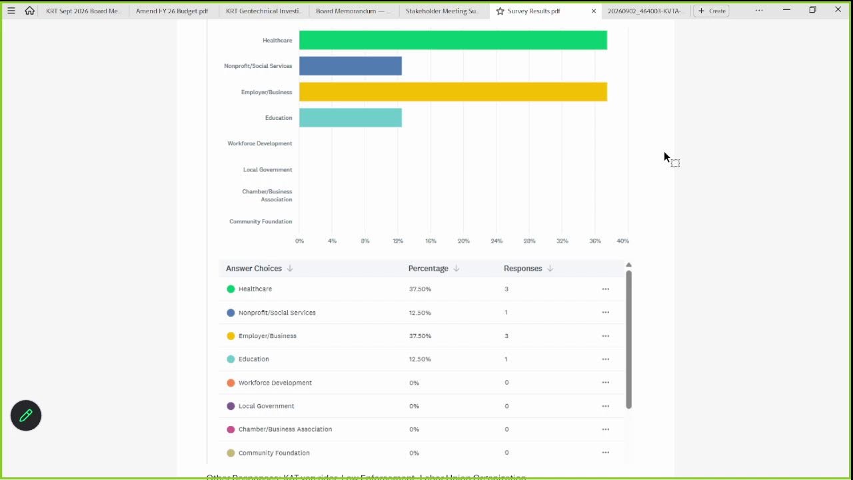Click the green Healthcare bar in chart
853x480 pixels.
(453, 40)
